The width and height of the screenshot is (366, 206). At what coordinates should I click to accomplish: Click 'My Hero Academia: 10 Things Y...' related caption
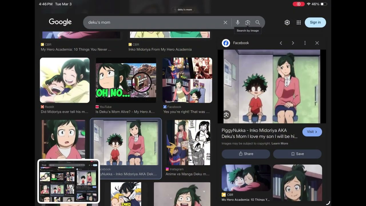[x=246, y=200]
